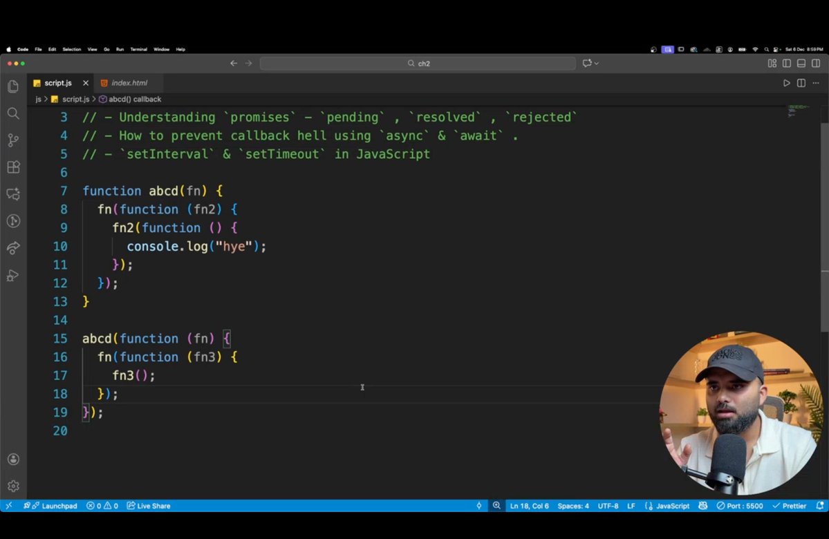Image resolution: width=829 pixels, height=539 pixels.
Task: Click the Code application menu
Action: pyautogui.click(x=23, y=49)
